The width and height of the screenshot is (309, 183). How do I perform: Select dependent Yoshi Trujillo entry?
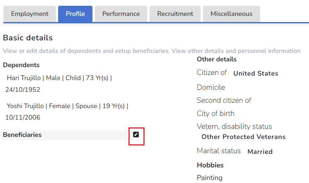point(67,106)
